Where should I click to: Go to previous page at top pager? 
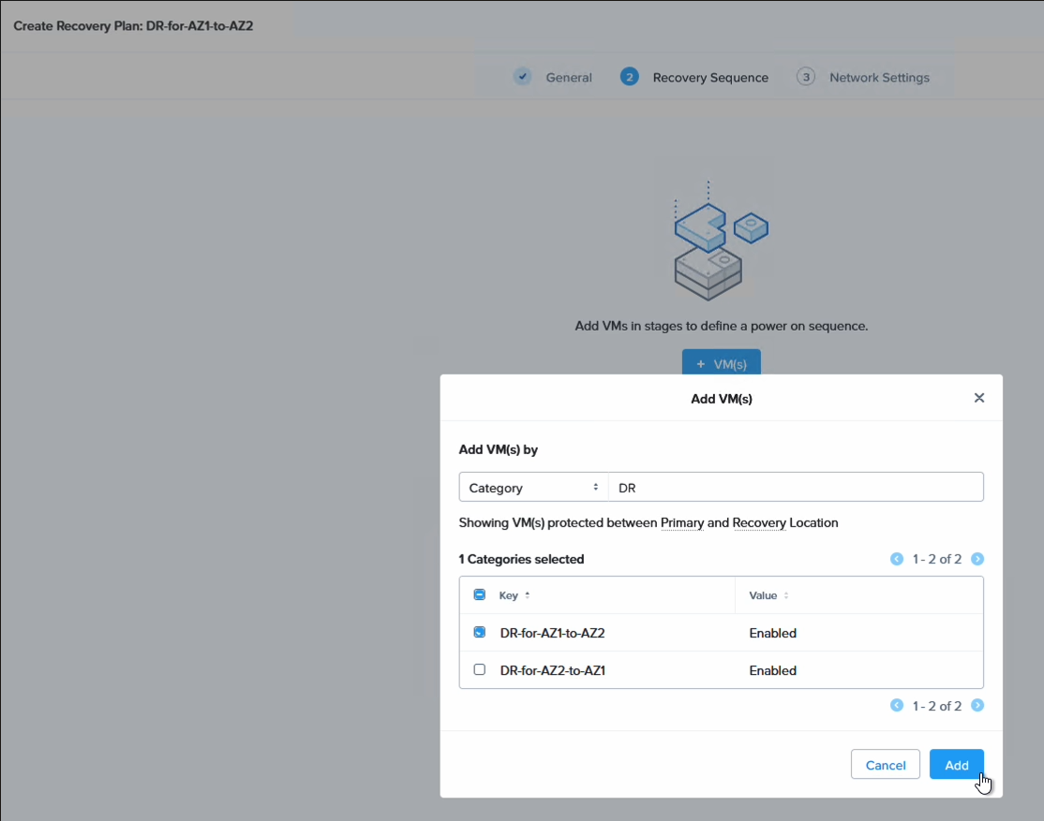(x=897, y=559)
